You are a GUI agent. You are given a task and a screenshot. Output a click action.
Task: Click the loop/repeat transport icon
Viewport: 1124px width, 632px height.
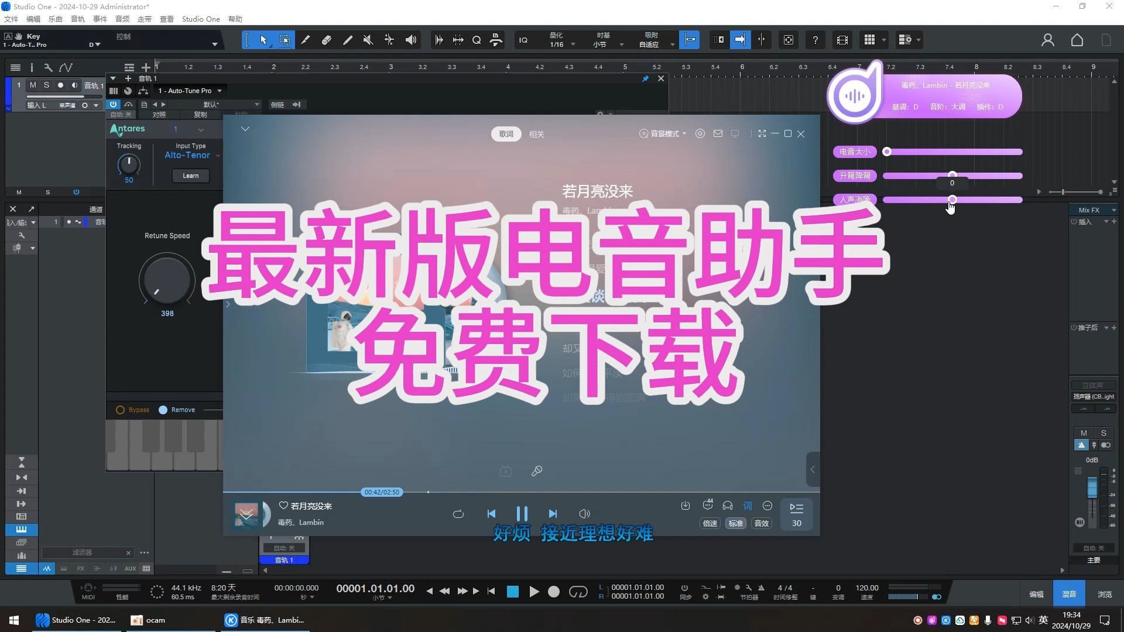[578, 591]
